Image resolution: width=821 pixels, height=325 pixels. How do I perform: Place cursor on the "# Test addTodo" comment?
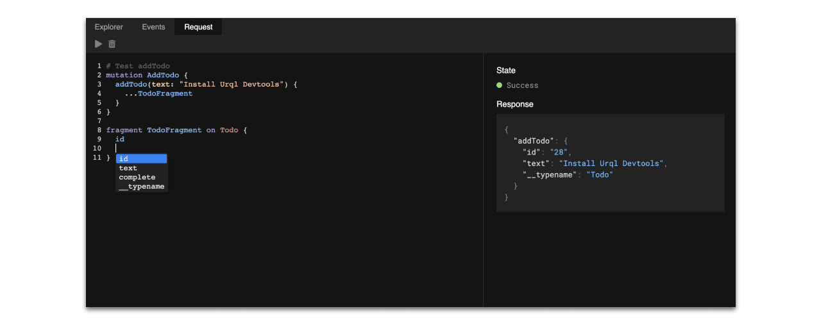point(138,66)
